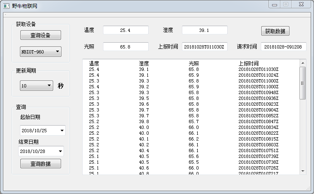The width and height of the screenshot is (314, 194).
Task: Click humidity value 40.2 in the list
Action: [144, 145]
